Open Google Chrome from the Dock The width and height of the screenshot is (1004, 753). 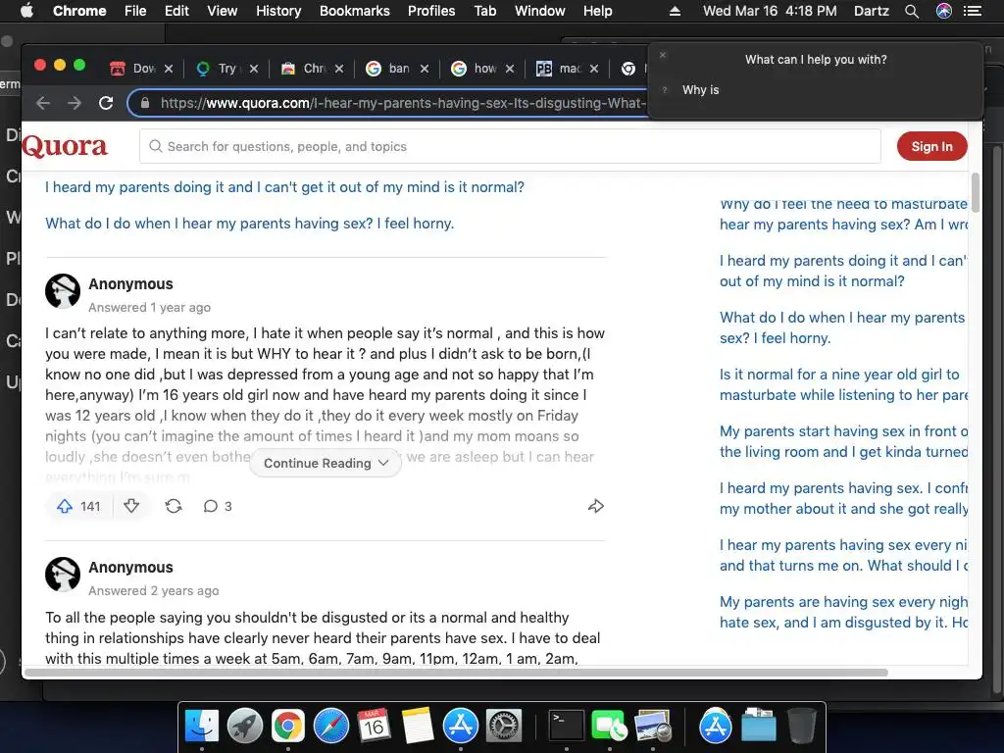click(287, 727)
